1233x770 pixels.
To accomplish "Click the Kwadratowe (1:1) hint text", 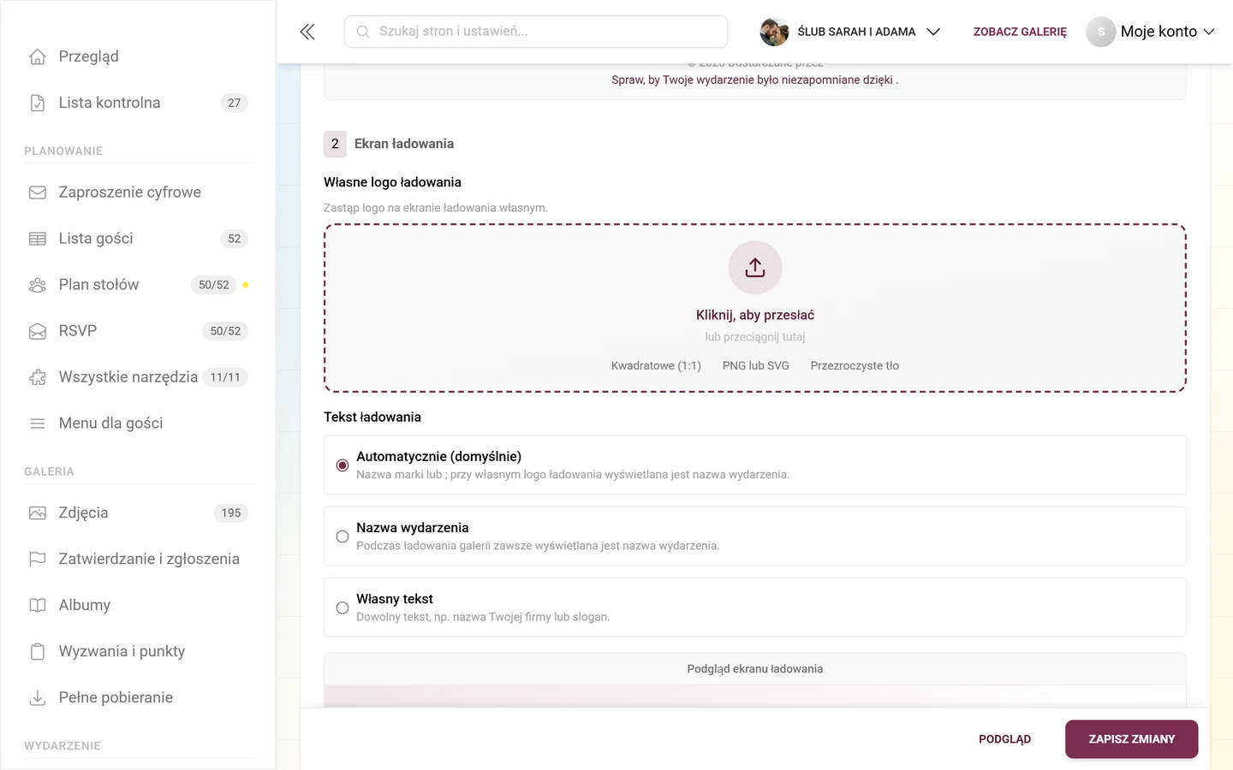I will [656, 365].
